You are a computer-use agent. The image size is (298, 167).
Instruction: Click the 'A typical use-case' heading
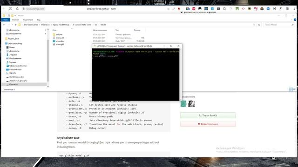(68, 138)
